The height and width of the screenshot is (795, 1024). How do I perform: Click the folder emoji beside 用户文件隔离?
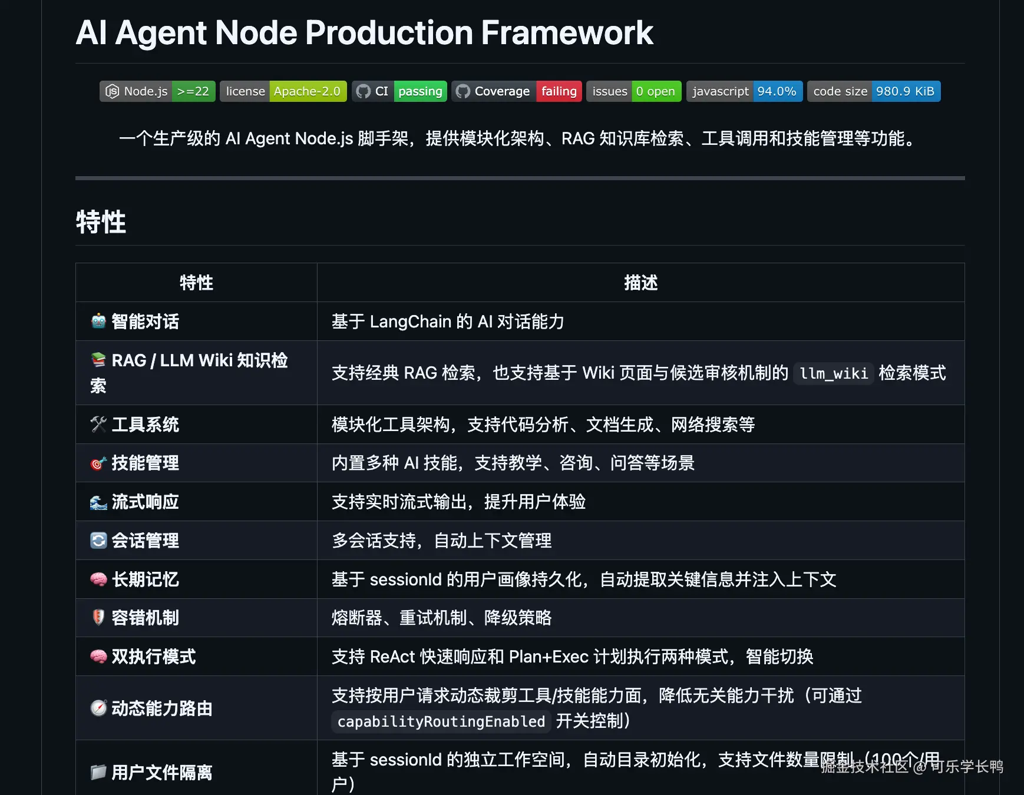point(98,772)
